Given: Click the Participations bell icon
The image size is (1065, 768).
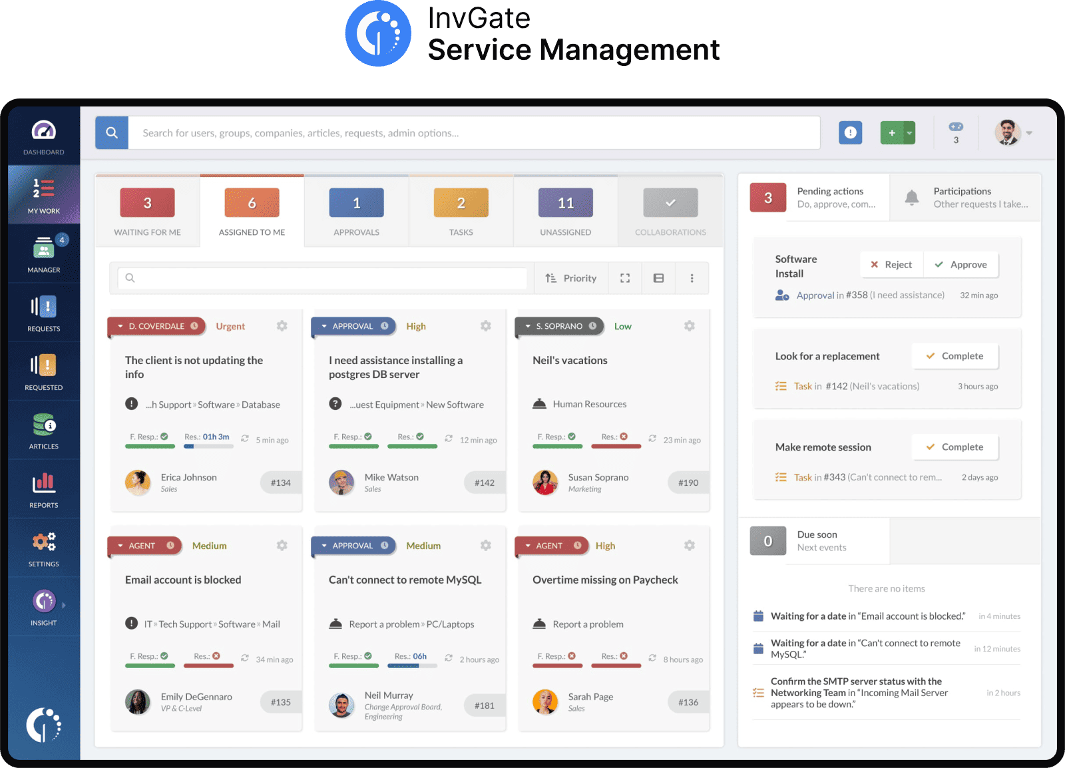Looking at the screenshot, I should pyautogui.click(x=912, y=198).
